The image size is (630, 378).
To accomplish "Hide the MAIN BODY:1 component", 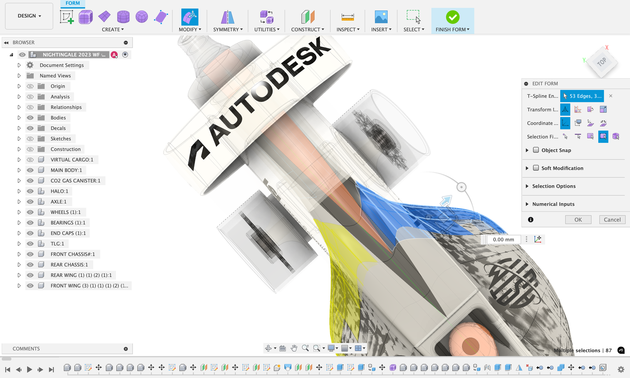I will (x=30, y=170).
